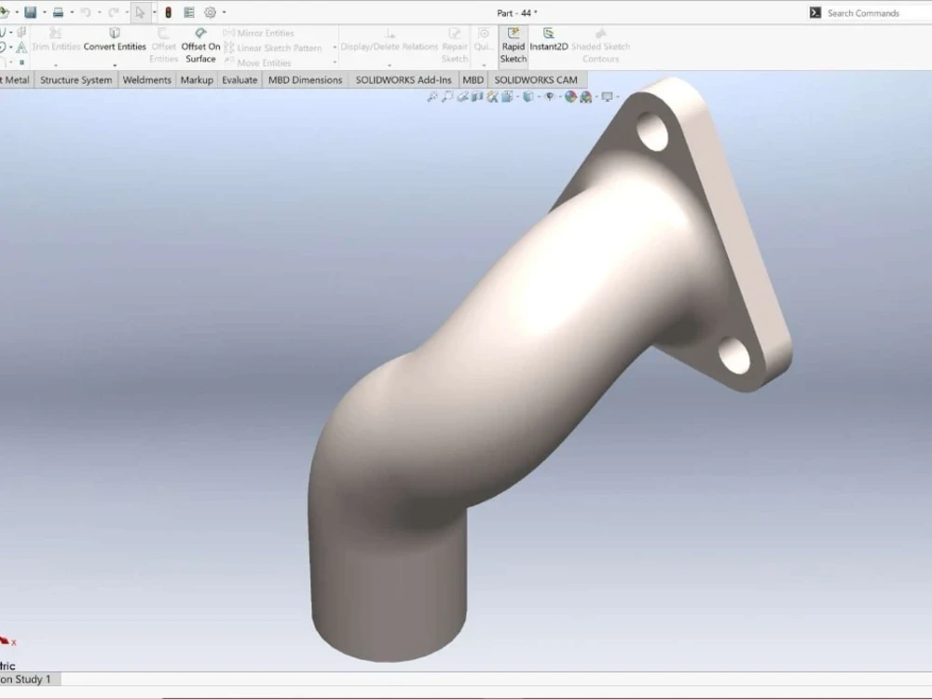Click the Redo arrow icon
This screenshot has width=932, height=699.
pyautogui.click(x=114, y=12)
